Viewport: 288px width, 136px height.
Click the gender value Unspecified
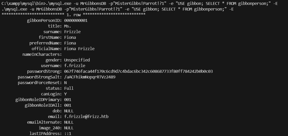77,60
